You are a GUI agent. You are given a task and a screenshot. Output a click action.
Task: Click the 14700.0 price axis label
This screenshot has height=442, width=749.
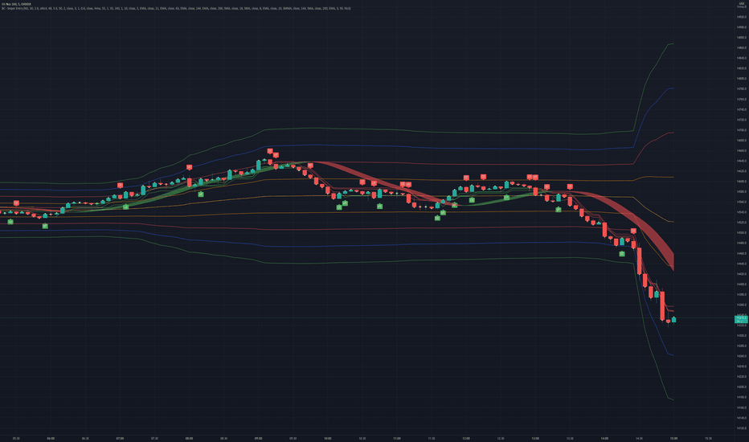coord(741,130)
